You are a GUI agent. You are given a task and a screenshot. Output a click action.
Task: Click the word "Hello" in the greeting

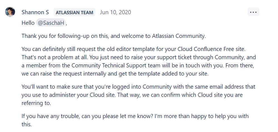[x=28, y=23]
